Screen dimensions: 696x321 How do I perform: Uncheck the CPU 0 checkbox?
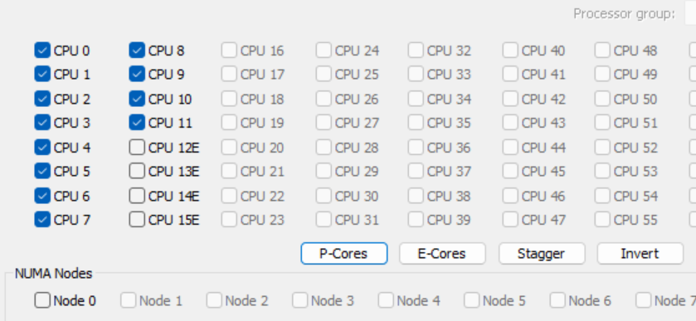[x=42, y=50]
